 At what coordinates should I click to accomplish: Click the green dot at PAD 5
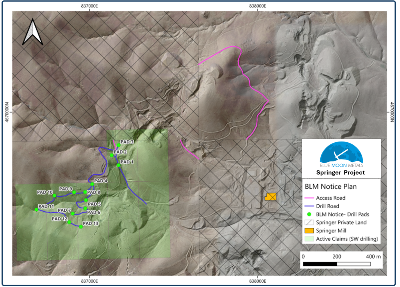[x=86, y=200]
